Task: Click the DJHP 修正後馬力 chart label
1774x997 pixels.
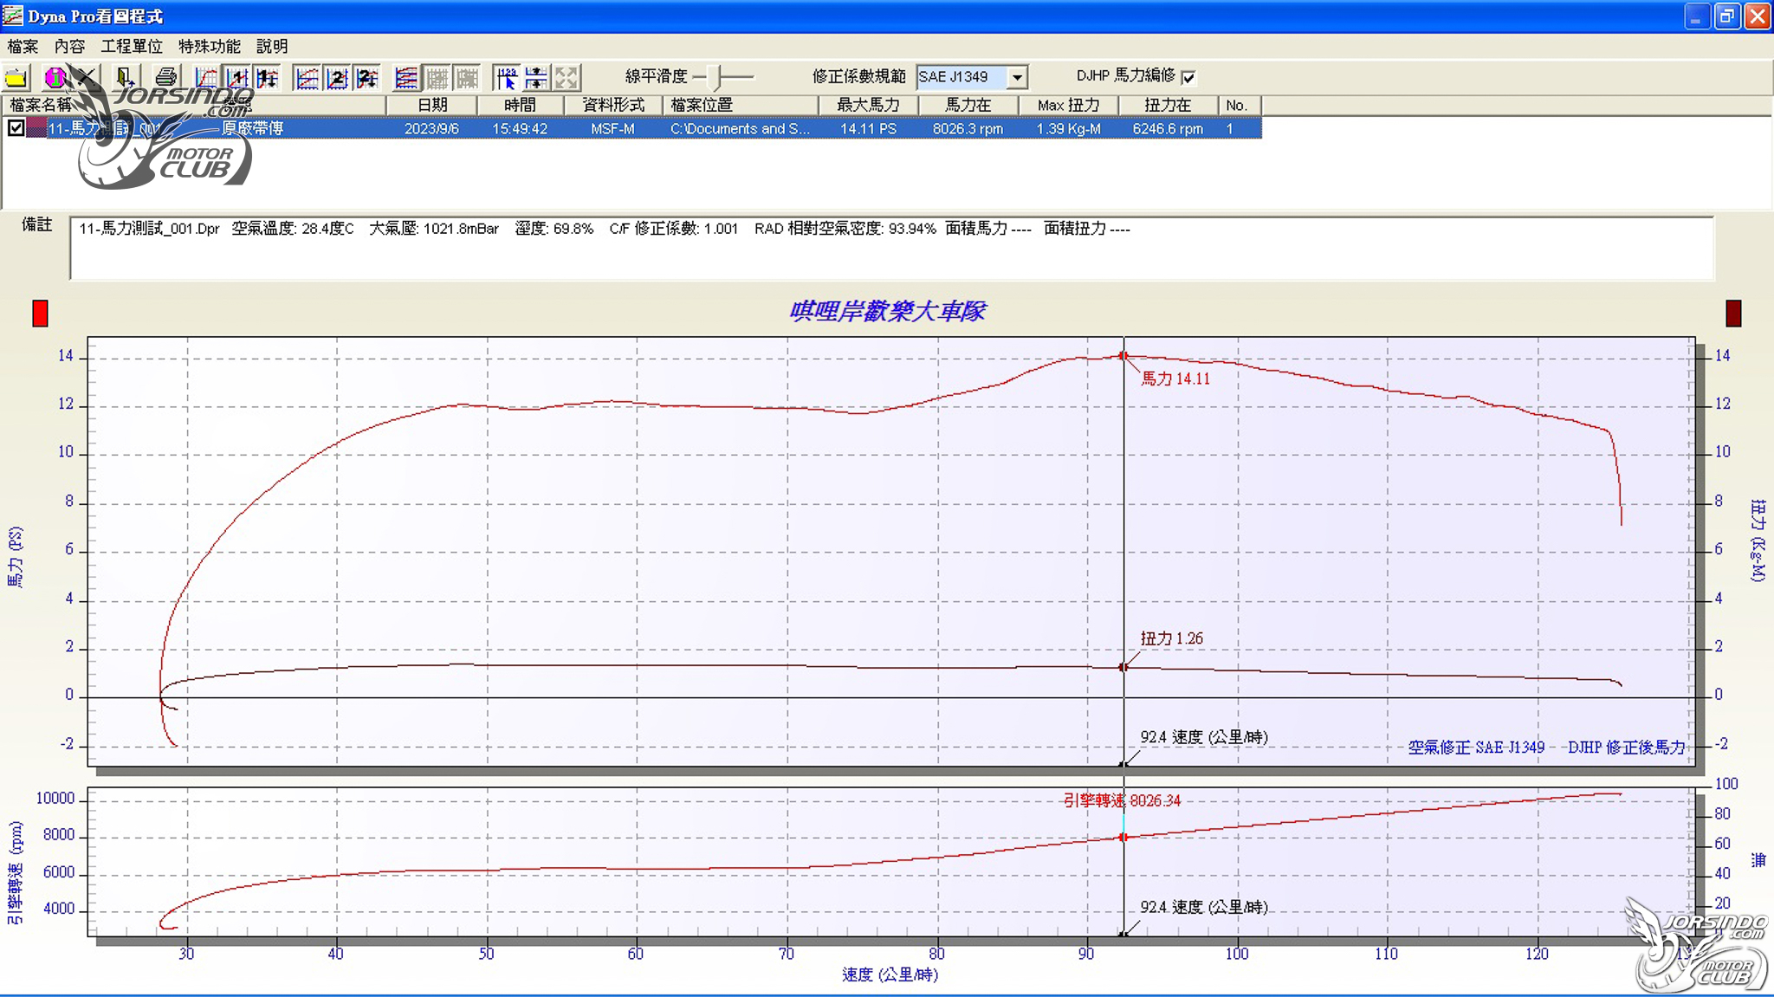Action: 1627,747
